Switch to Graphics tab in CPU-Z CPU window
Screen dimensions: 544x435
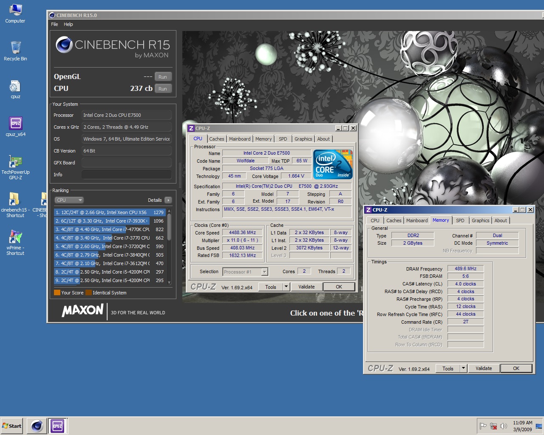click(303, 139)
